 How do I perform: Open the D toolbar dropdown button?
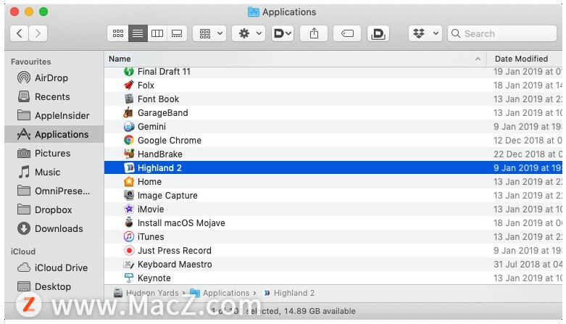click(x=283, y=33)
